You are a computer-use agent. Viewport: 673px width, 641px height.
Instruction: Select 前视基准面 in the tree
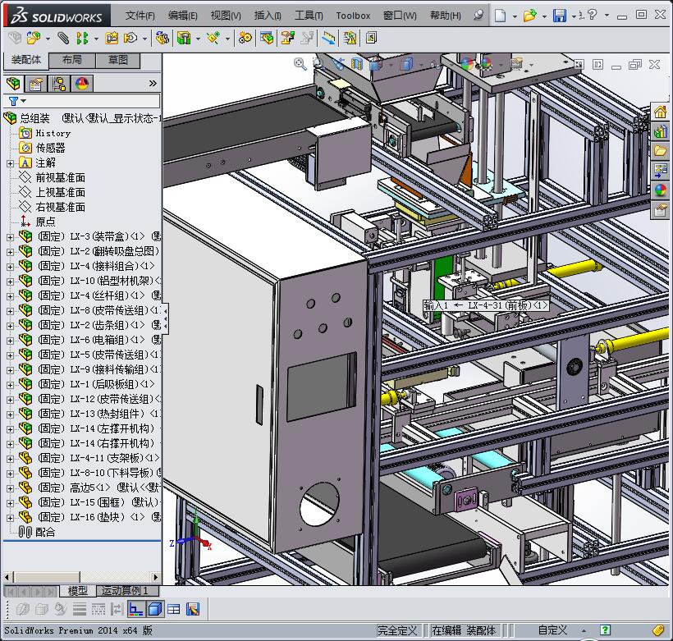(x=60, y=177)
